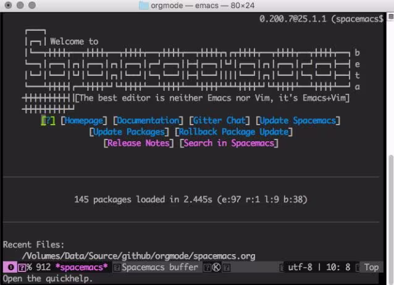Open the Homepage link

click(x=83, y=121)
